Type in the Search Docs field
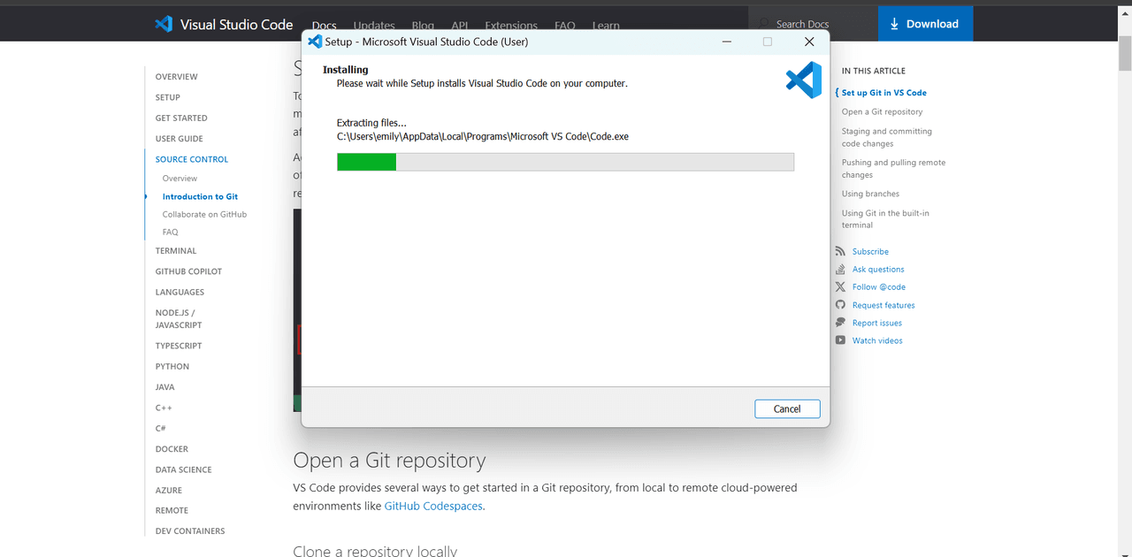The image size is (1132, 557). coord(814,24)
